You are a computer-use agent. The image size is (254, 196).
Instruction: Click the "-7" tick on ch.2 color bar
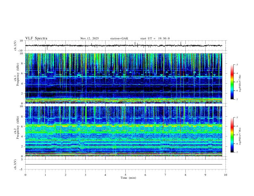[x=236, y=152]
